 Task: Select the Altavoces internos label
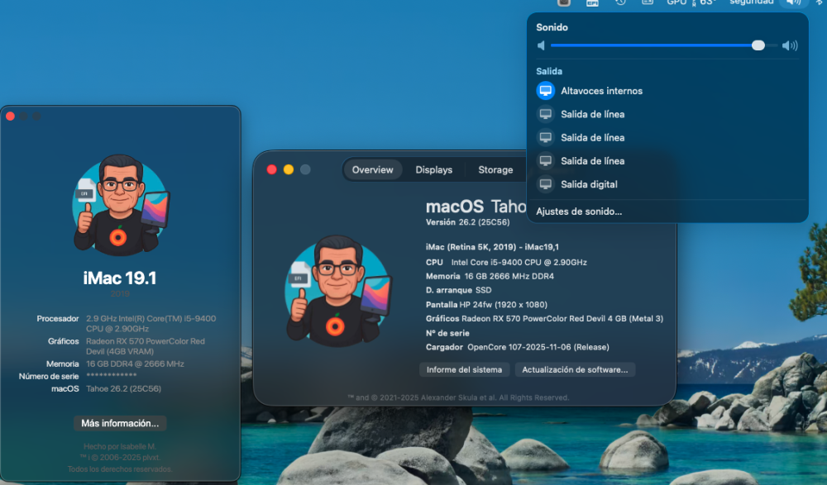[601, 91]
